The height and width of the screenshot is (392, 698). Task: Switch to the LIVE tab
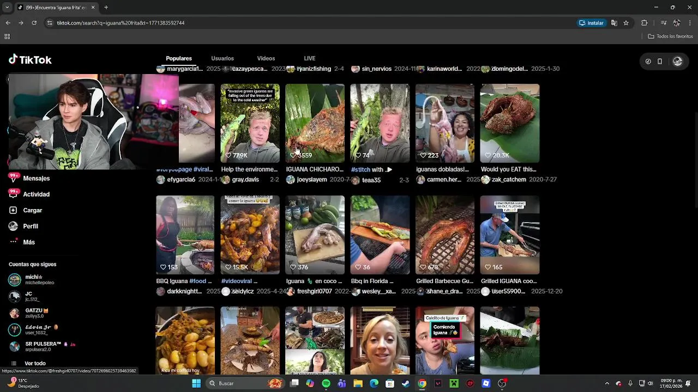pyautogui.click(x=310, y=58)
